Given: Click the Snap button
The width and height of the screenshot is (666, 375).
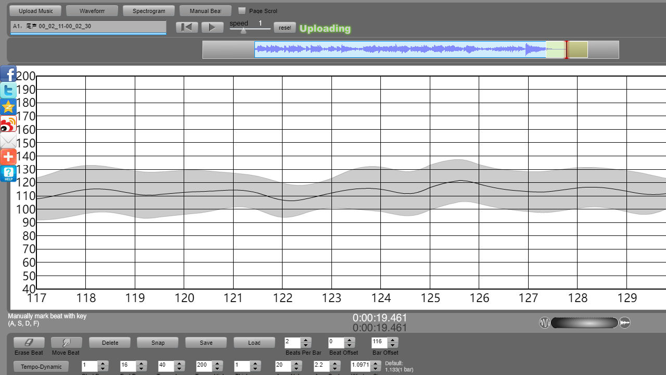Looking at the screenshot, I should tap(158, 343).
